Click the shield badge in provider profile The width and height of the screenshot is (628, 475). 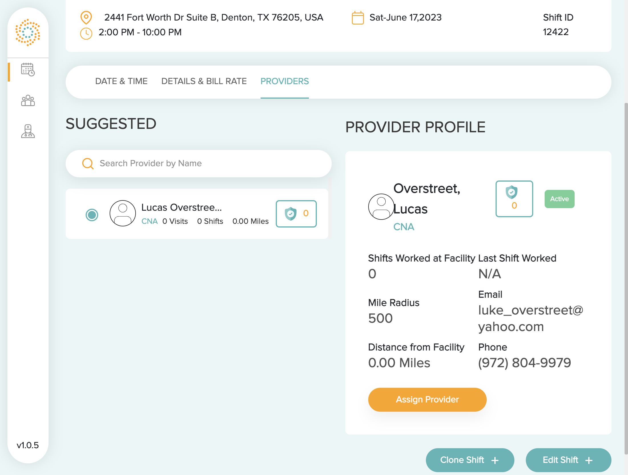[514, 199]
